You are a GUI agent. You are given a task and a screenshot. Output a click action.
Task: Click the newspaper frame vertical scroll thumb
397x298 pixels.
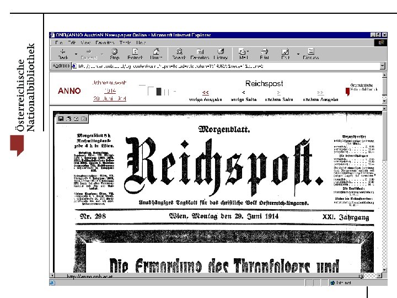(x=385, y=136)
